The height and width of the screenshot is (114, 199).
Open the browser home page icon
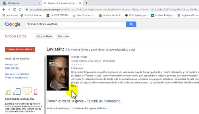pos(20,9)
